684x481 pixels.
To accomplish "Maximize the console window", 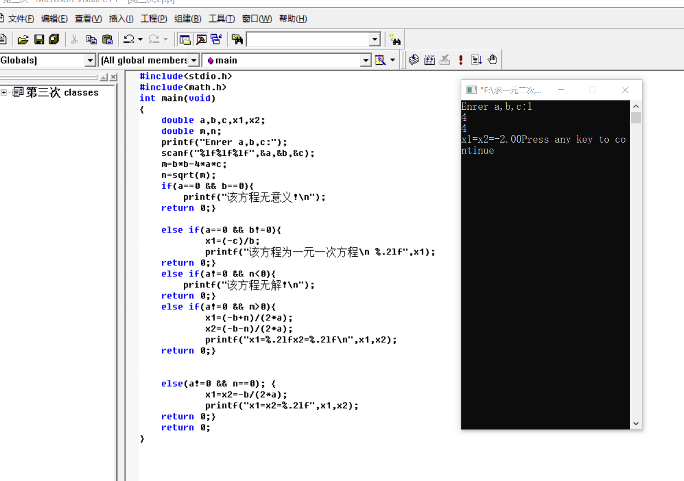I will (593, 90).
